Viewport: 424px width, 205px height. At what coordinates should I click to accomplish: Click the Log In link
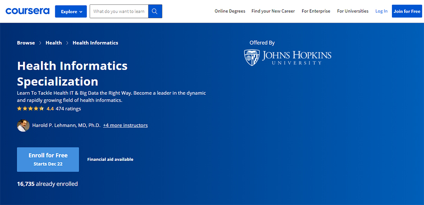(x=381, y=11)
